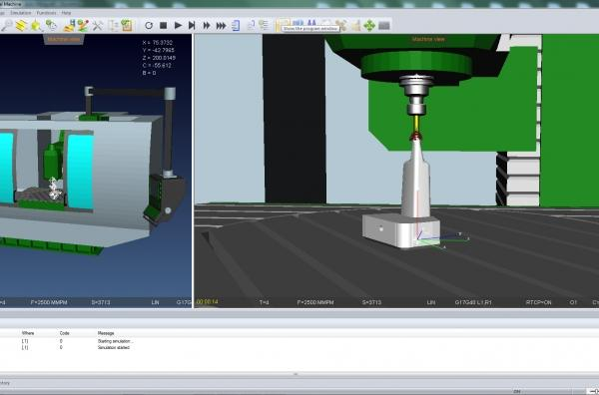Viewport: 599px width, 395px height.
Task: Click the Message column header
Action: pos(106,333)
